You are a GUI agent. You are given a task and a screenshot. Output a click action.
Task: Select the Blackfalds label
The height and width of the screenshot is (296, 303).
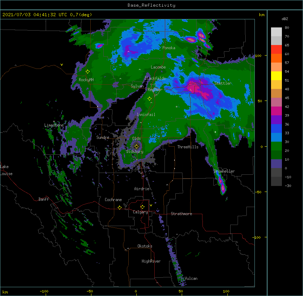pos(155,78)
